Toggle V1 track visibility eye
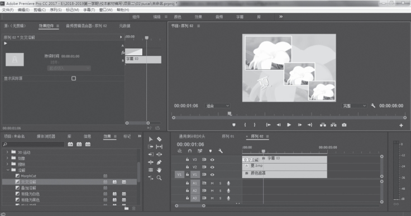411x216 pixels. [x=212, y=175]
